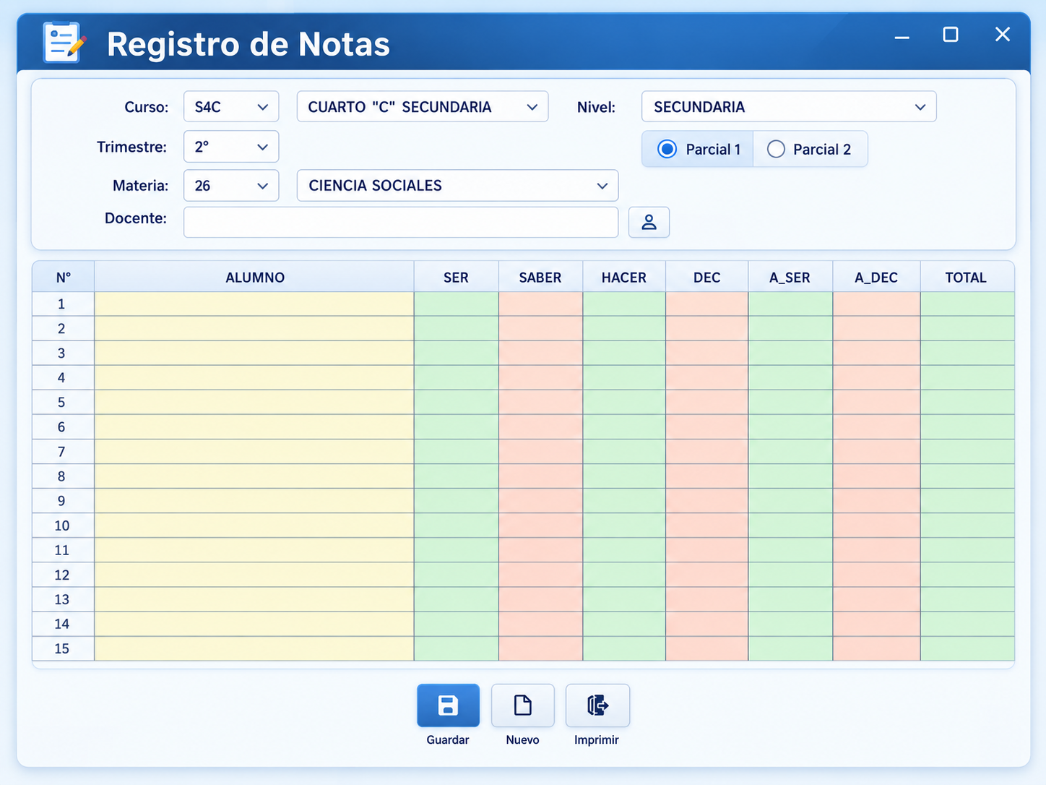Minimize the Registro de Notas window
This screenshot has height=785, width=1046.
(x=902, y=36)
